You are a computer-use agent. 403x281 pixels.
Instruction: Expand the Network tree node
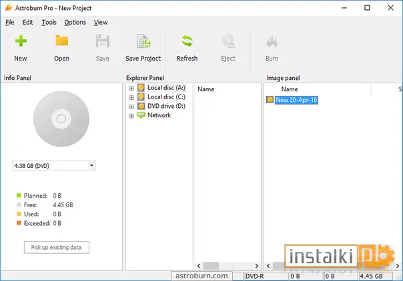131,116
